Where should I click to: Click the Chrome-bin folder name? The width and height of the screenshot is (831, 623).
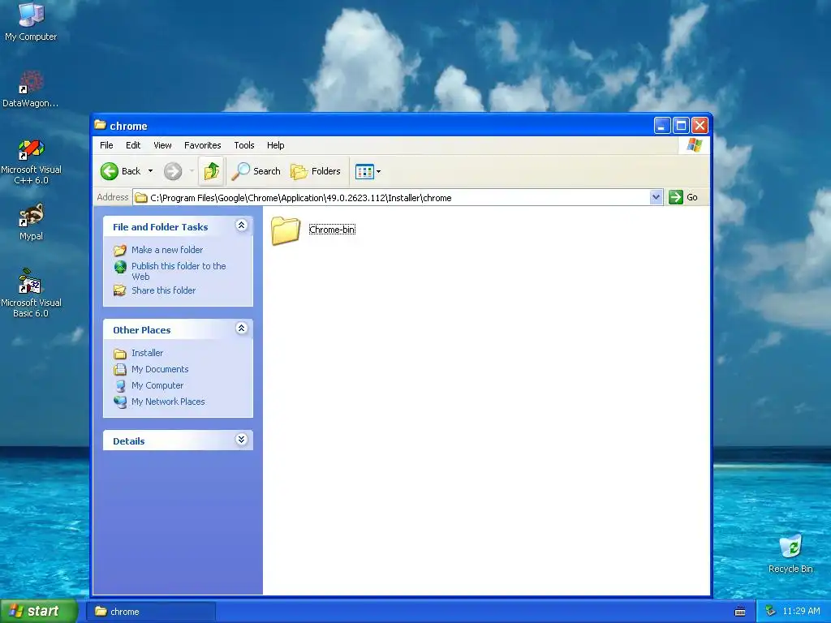click(x=332, y=230)
